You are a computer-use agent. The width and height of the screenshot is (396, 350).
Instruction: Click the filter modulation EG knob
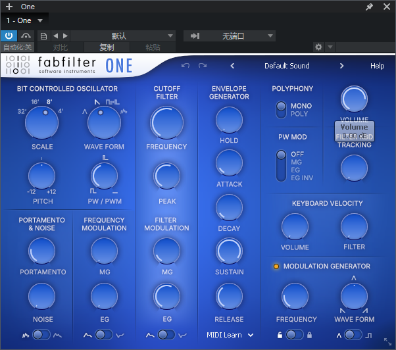coord(166,296)
